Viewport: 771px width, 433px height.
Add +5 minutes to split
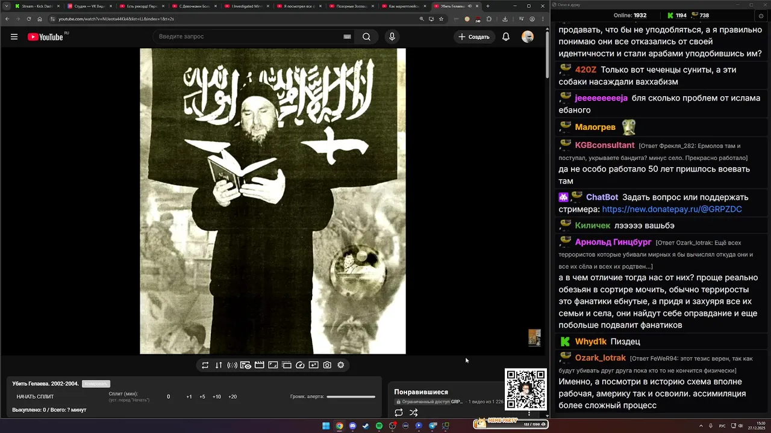202,397
